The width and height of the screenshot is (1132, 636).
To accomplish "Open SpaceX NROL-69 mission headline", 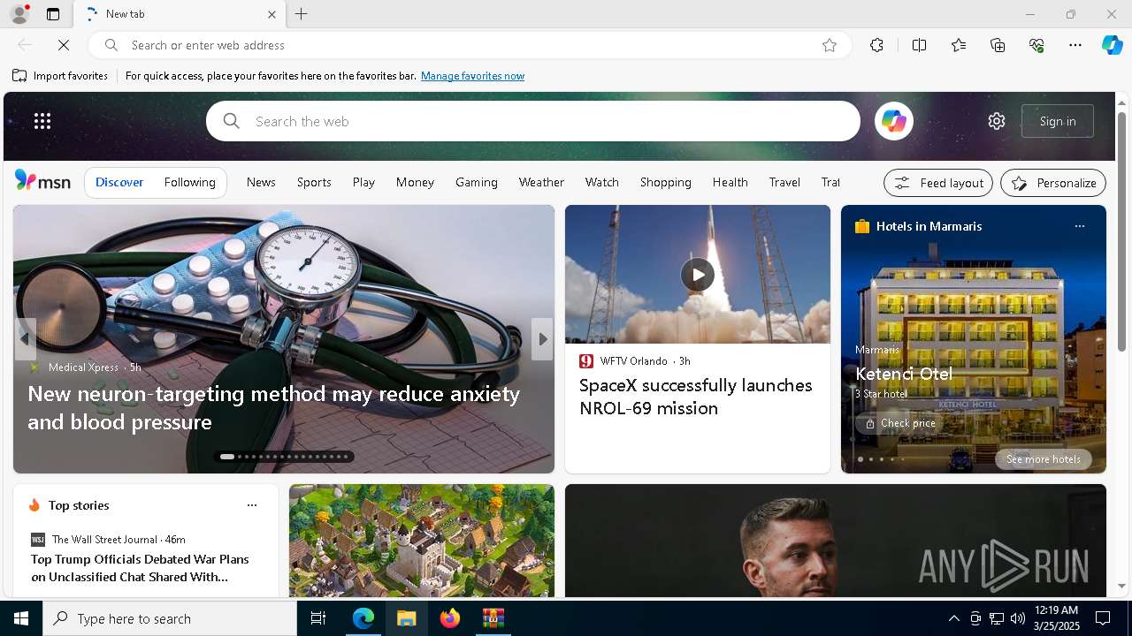I will coord(696,397).
